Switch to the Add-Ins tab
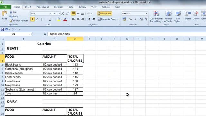Viewport: 206px width, 116px height. coord(106,7)
